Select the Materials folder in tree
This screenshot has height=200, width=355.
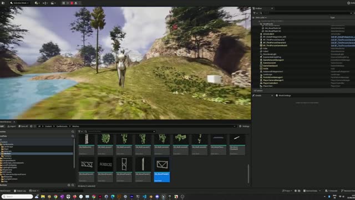point(8,151)
